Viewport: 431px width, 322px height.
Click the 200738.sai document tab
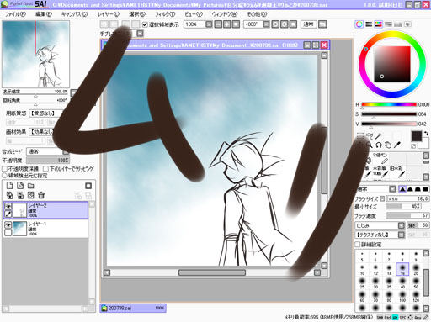click(x=133, y=308)
